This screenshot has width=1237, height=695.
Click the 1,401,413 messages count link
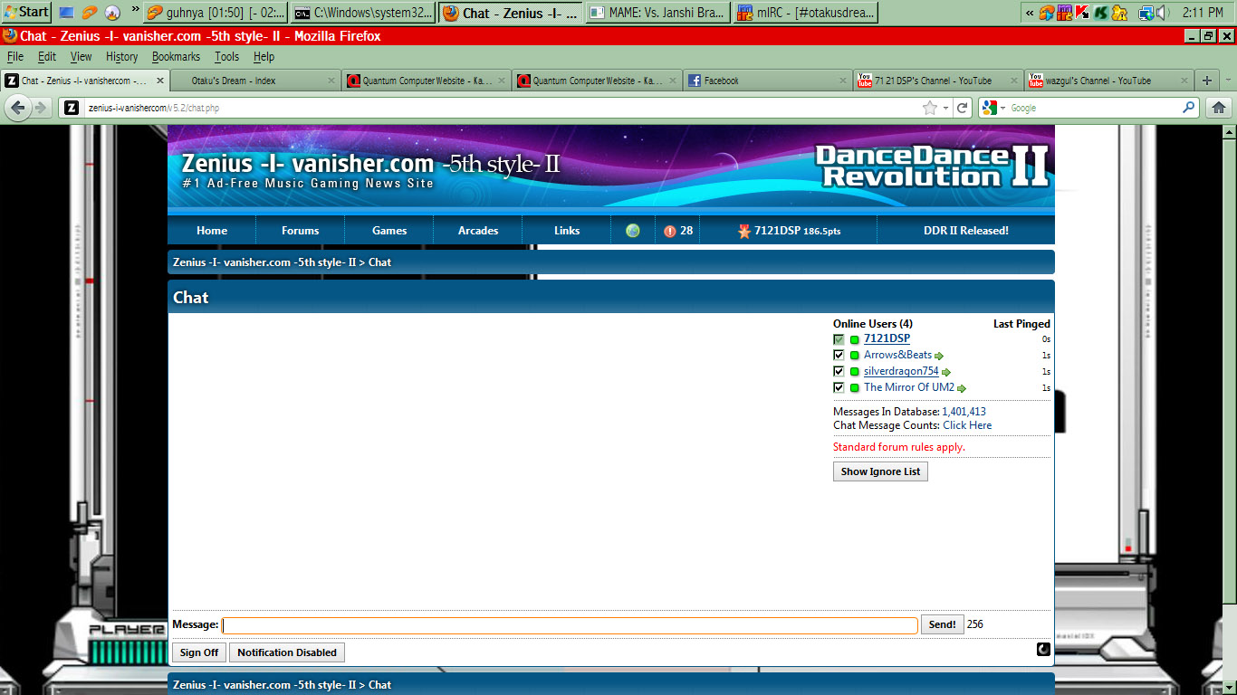click(x=964, y=412)
